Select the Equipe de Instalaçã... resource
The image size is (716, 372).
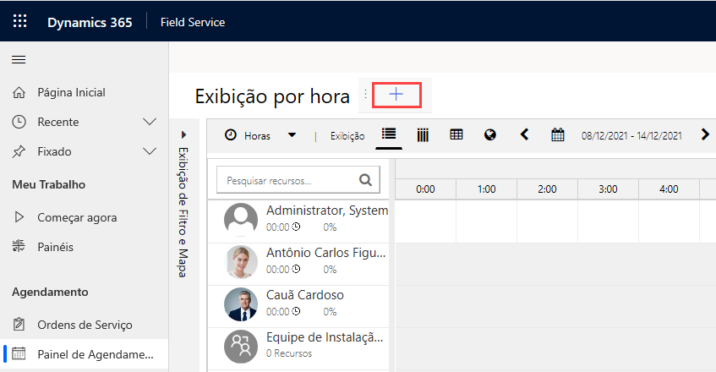click(298, 348)
